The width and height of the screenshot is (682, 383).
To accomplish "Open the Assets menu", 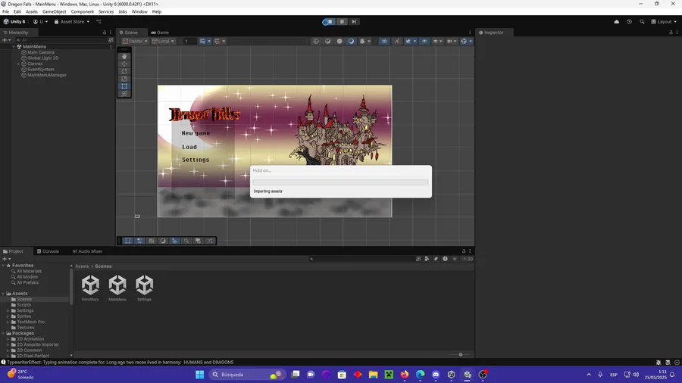I will pyautogui.click(x=32, y=11).
